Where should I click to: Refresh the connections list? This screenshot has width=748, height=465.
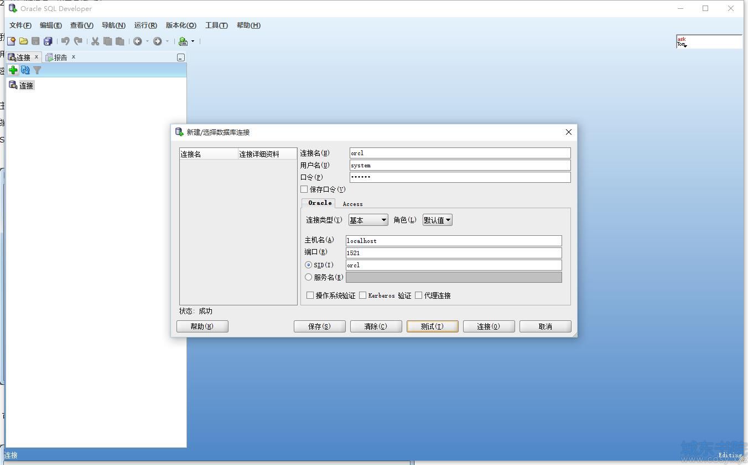tap(25, 70)
